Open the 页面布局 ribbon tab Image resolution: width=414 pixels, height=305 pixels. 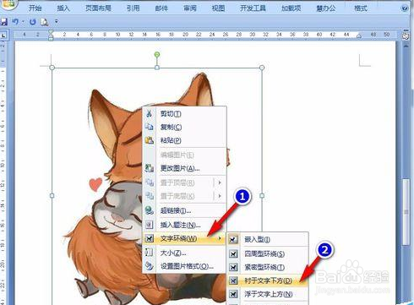click(x=98, y=8)
